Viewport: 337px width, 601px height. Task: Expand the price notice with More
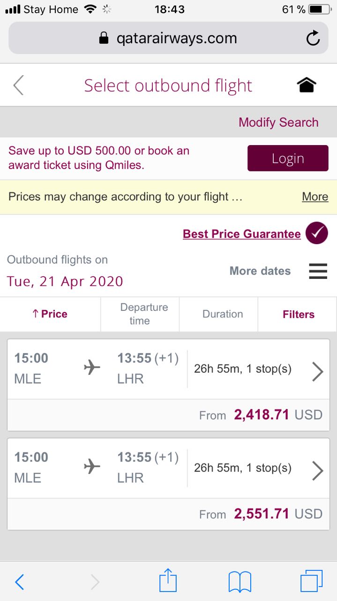(315, 197)
